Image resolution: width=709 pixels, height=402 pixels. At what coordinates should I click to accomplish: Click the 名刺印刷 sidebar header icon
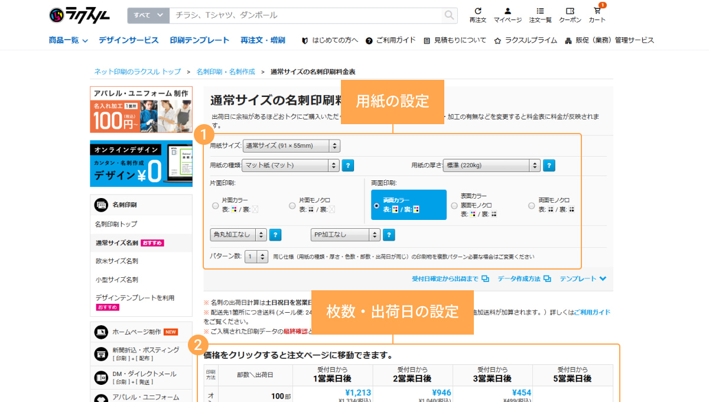point(100,205)
